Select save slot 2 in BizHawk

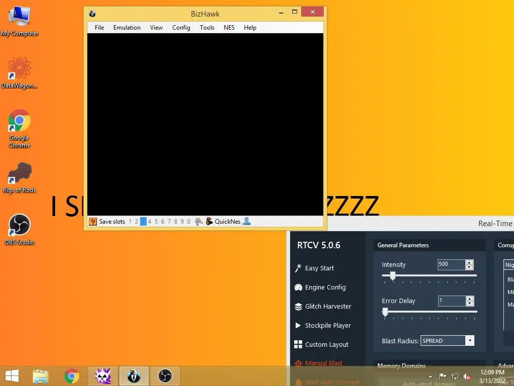[137, 222]
